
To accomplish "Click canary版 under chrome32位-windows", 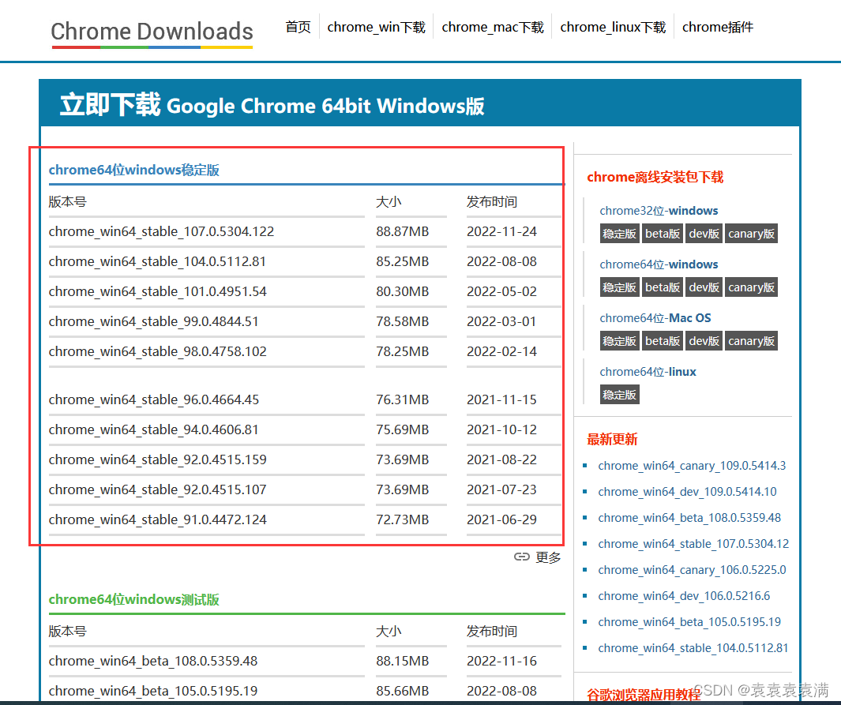I will point(751,234).
